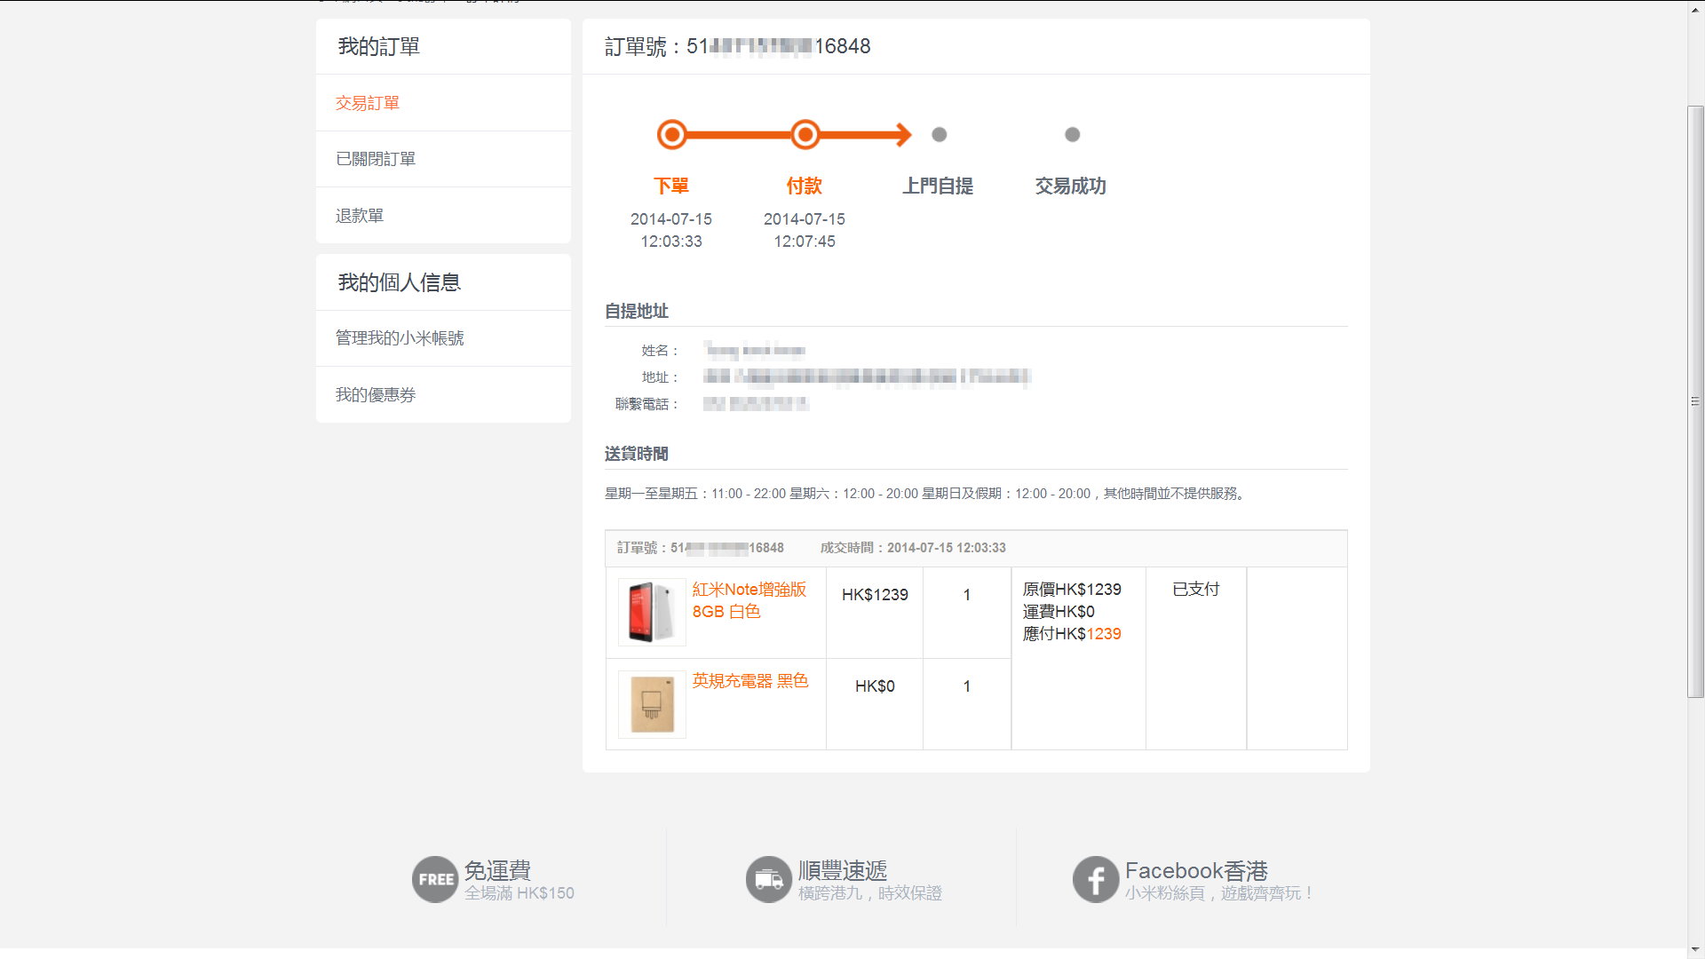
Task: Click the 交易成功 grey step dot
Action: click(x=1072, y=135)
